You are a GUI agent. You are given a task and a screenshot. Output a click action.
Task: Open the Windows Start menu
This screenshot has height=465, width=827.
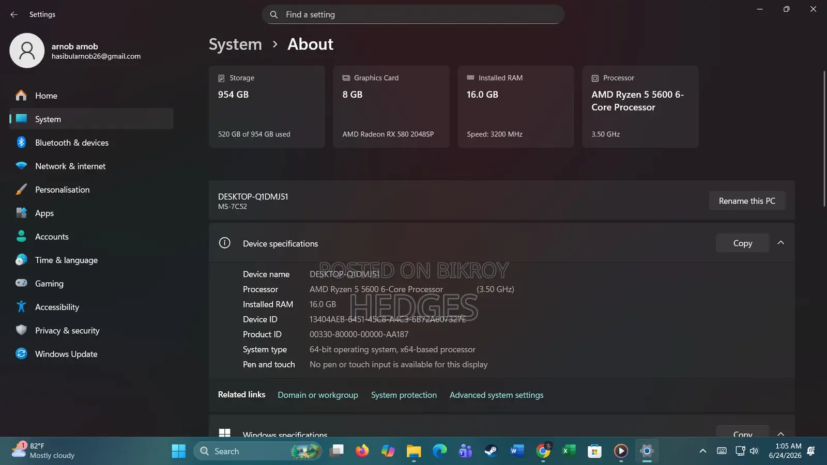[x=179, y=451]
